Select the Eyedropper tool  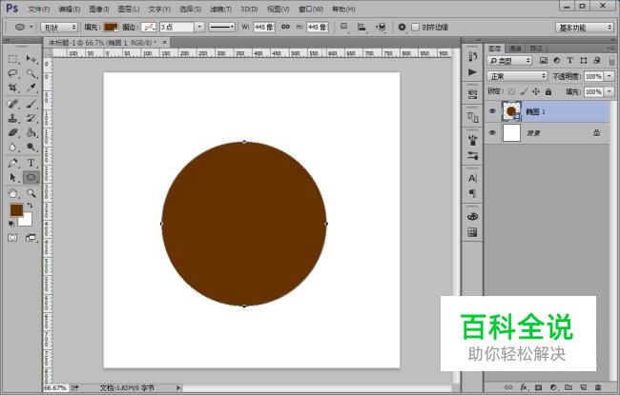[31, 88]
